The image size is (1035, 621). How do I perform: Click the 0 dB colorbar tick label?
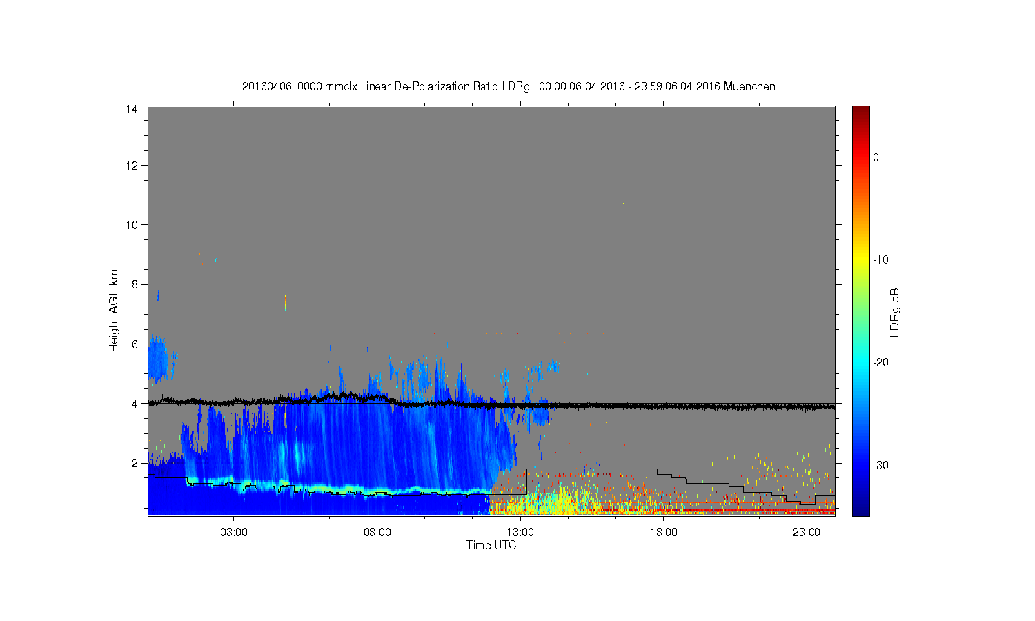pyautogui.click(x=876, y=157)
